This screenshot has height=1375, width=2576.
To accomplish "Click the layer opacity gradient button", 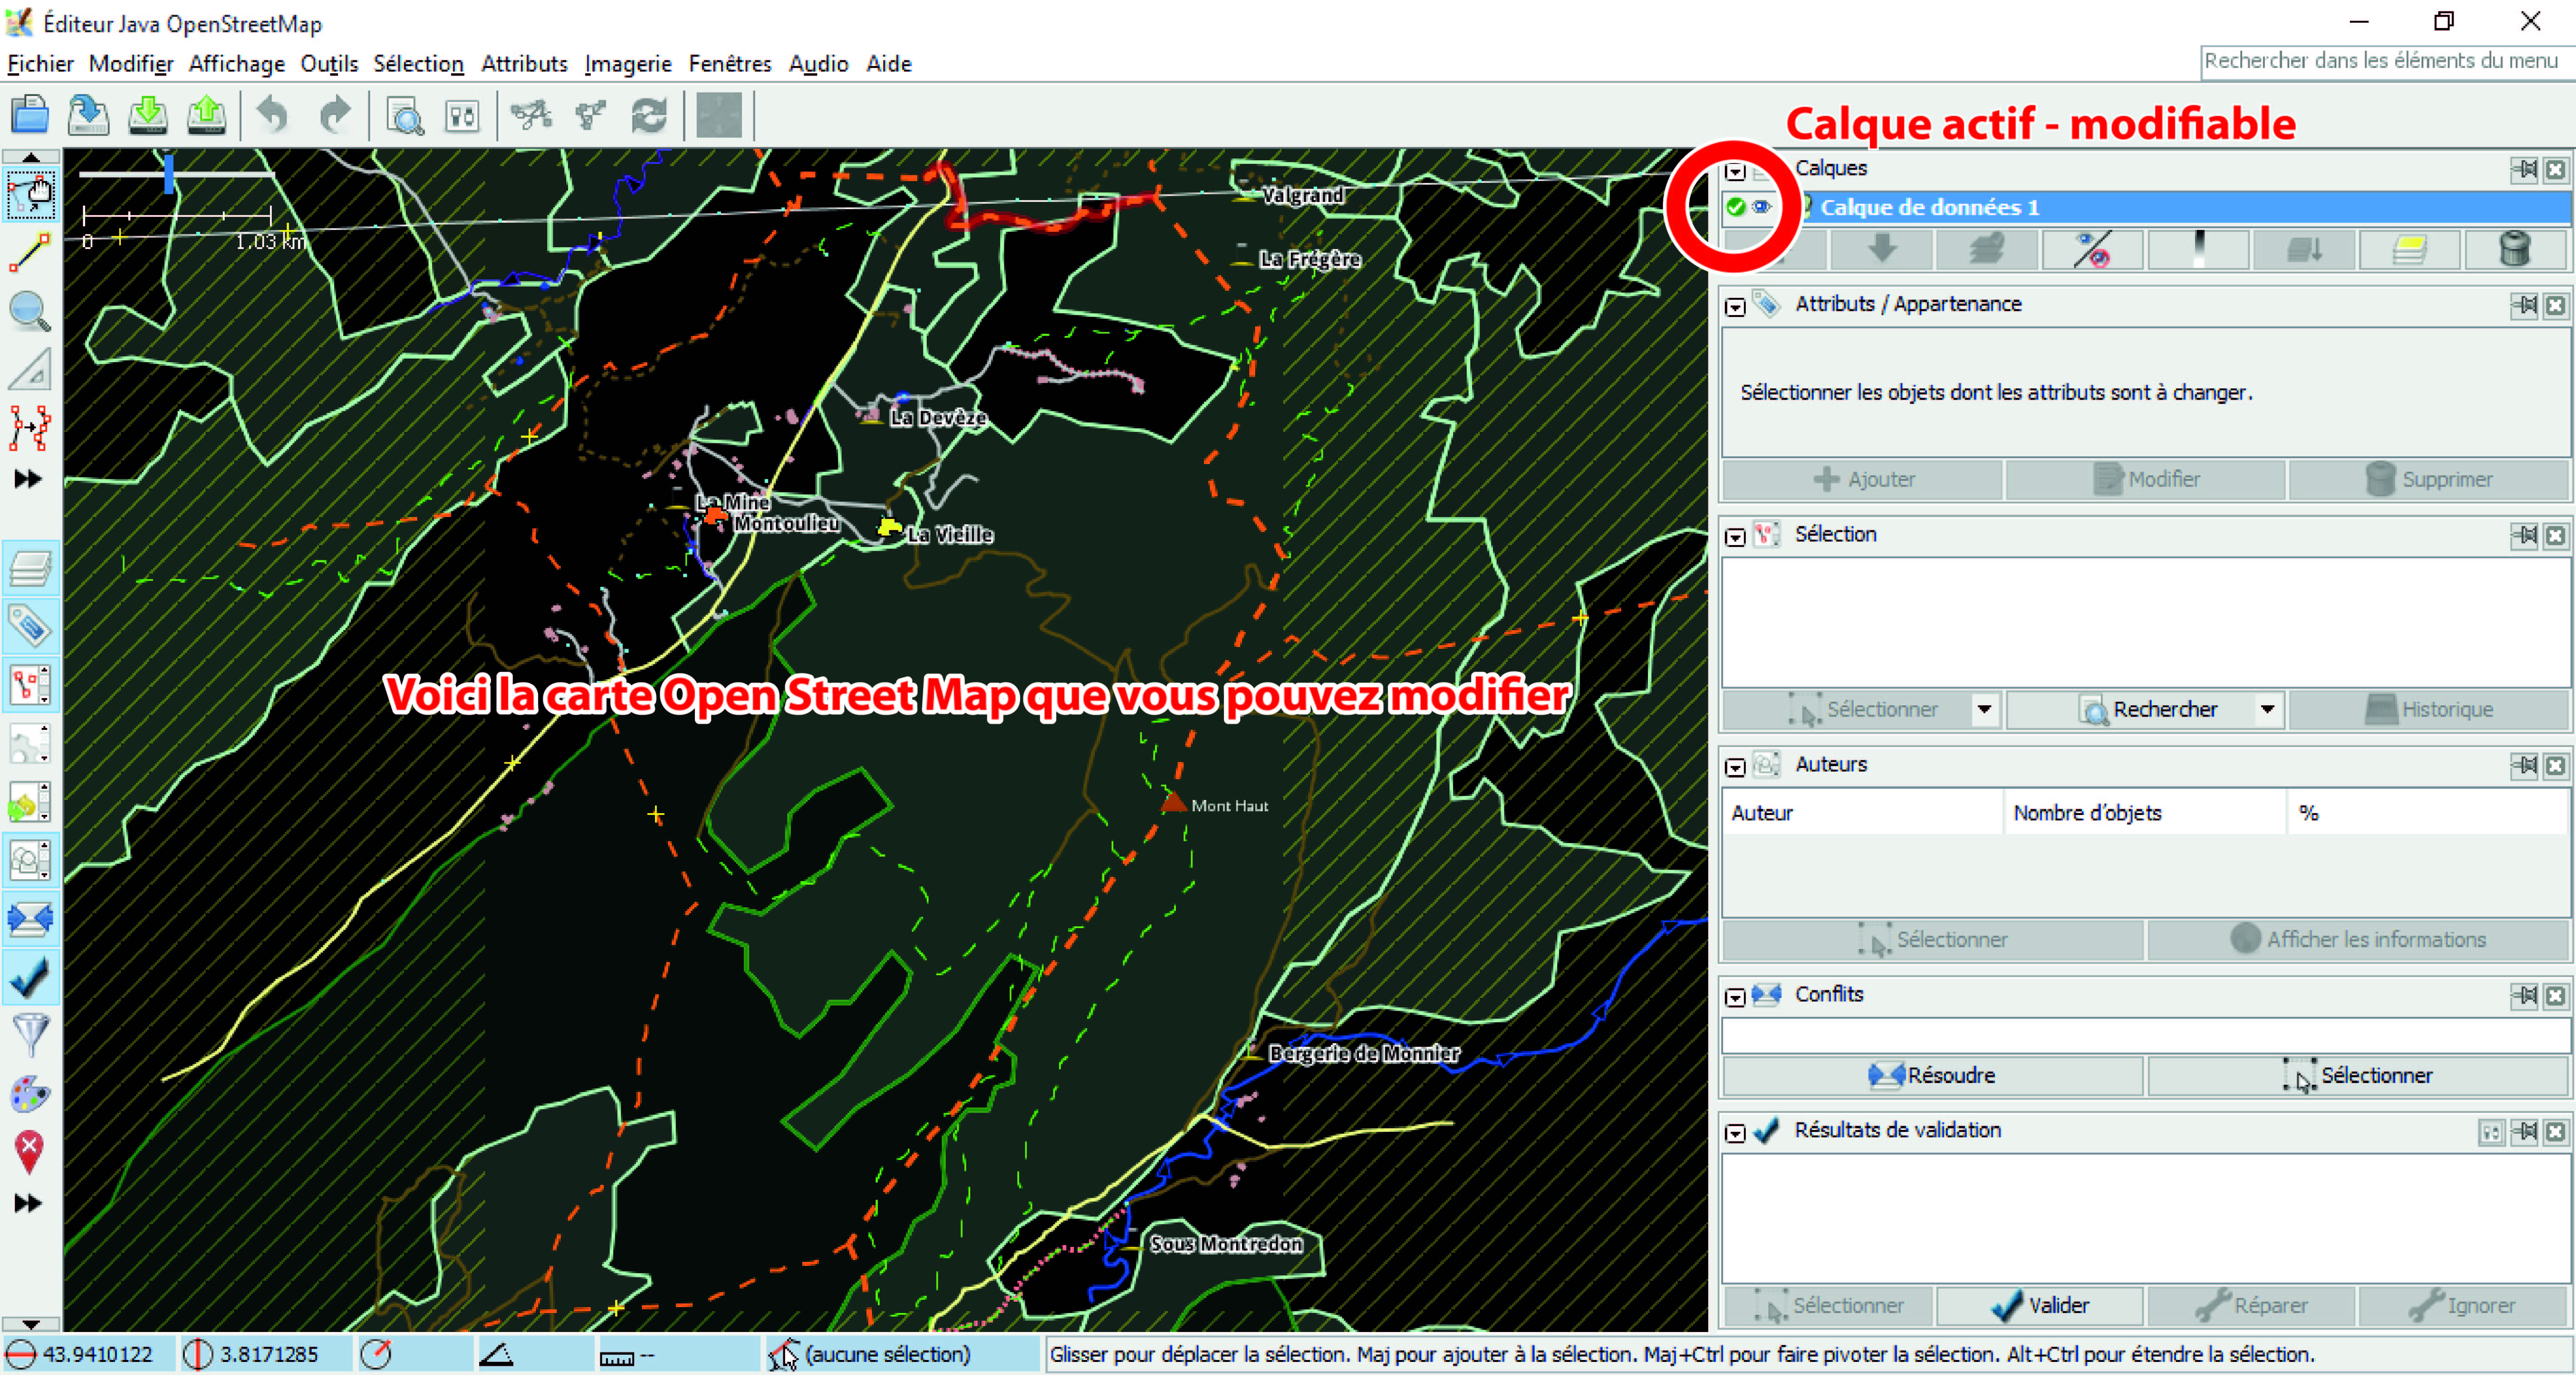I will click(2198, 249).
